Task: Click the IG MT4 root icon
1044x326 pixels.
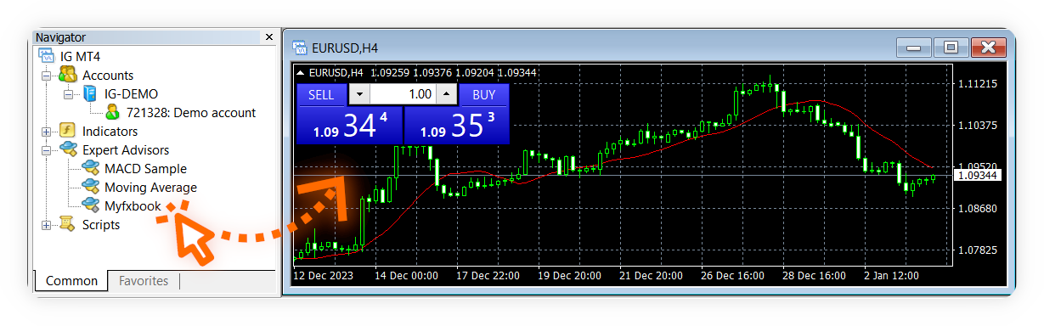Action: pyautogui.click(x=47, y=57)
